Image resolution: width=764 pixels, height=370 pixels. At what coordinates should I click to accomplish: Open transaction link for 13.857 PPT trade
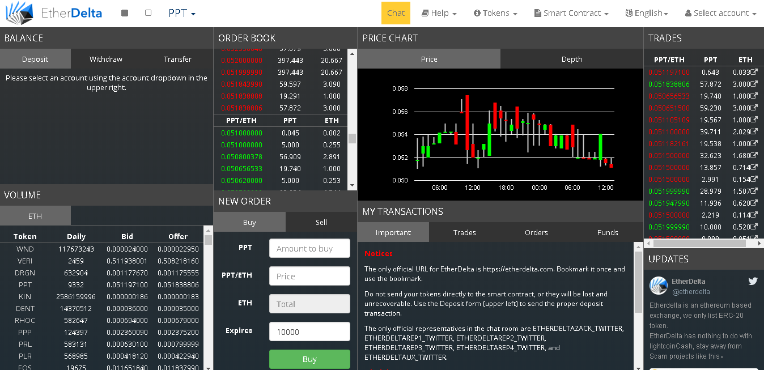(754, 167)
